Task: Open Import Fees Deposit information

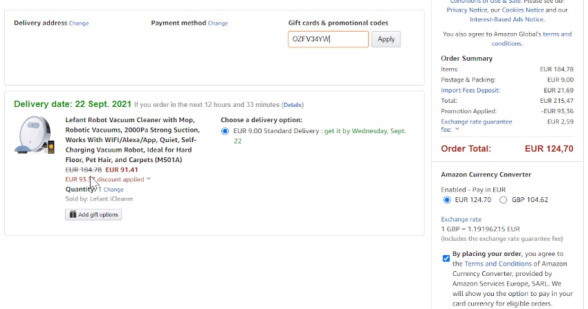Action: coord(470,90)
